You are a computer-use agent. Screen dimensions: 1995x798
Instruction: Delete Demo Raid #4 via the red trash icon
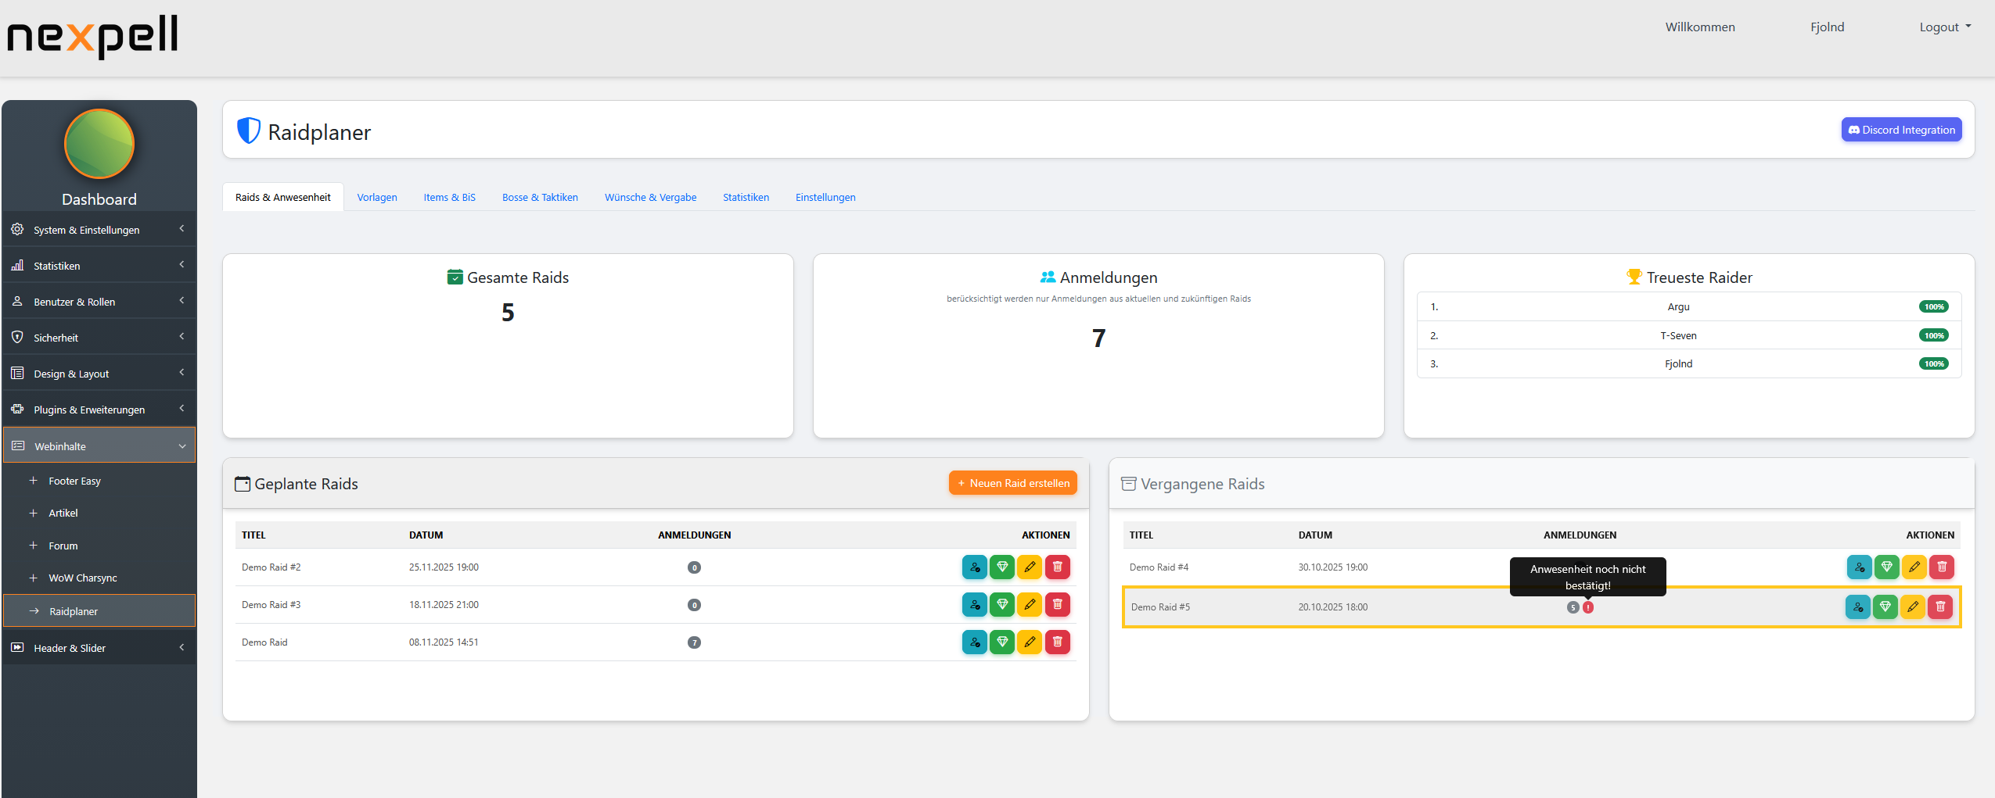click(x=1941, y=567)
